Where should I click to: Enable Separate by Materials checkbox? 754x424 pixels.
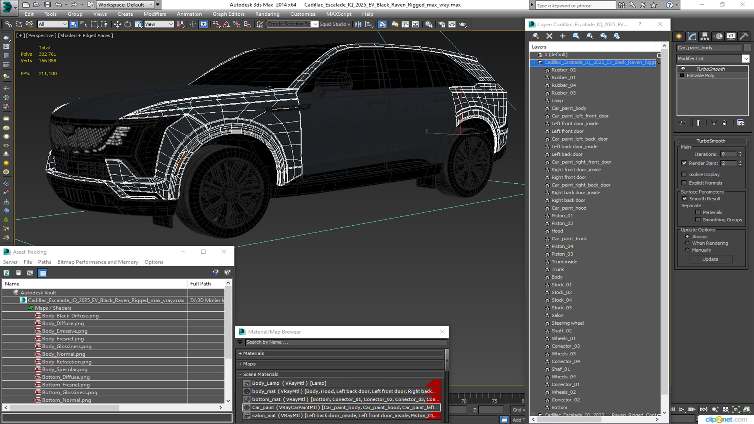pos(698,212)
